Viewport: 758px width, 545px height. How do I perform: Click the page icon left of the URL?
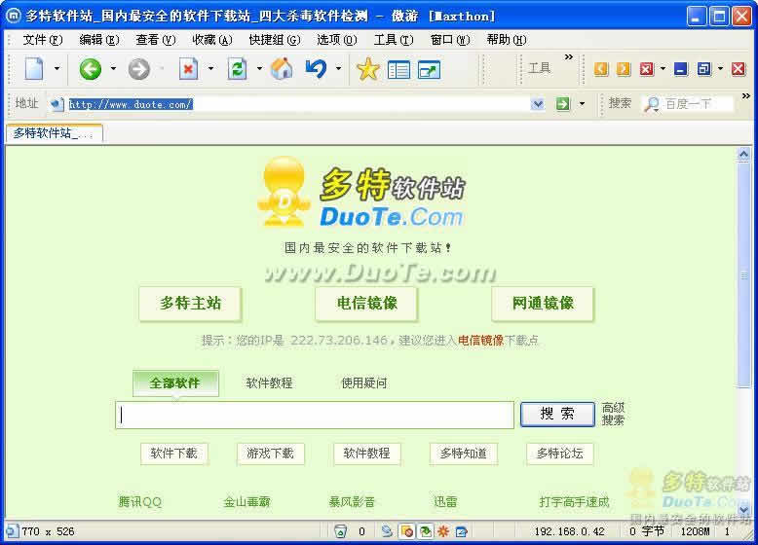coord(57,104)
